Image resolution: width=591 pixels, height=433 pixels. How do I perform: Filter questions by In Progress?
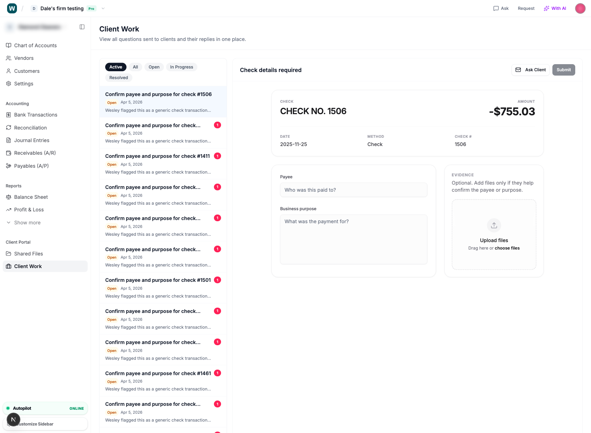tap(181, 67)
